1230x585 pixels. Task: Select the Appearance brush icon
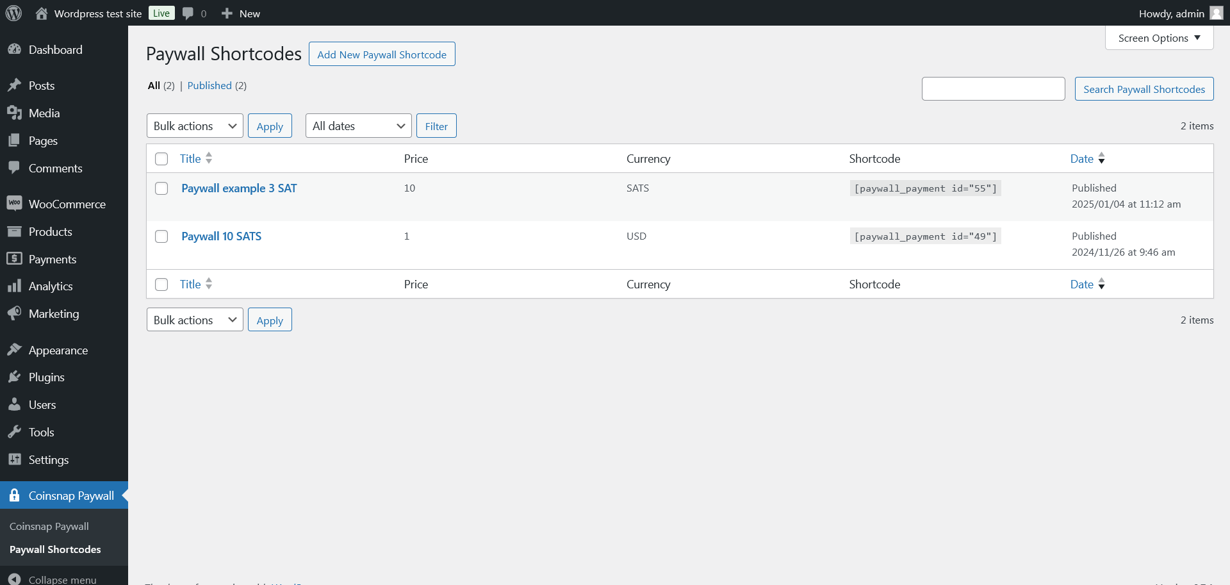(15, 350)
